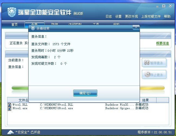Screen dimensions: 176x136
Task: Click the 杀毒结束 dialog title text
Action: click(x=43, y=28)
